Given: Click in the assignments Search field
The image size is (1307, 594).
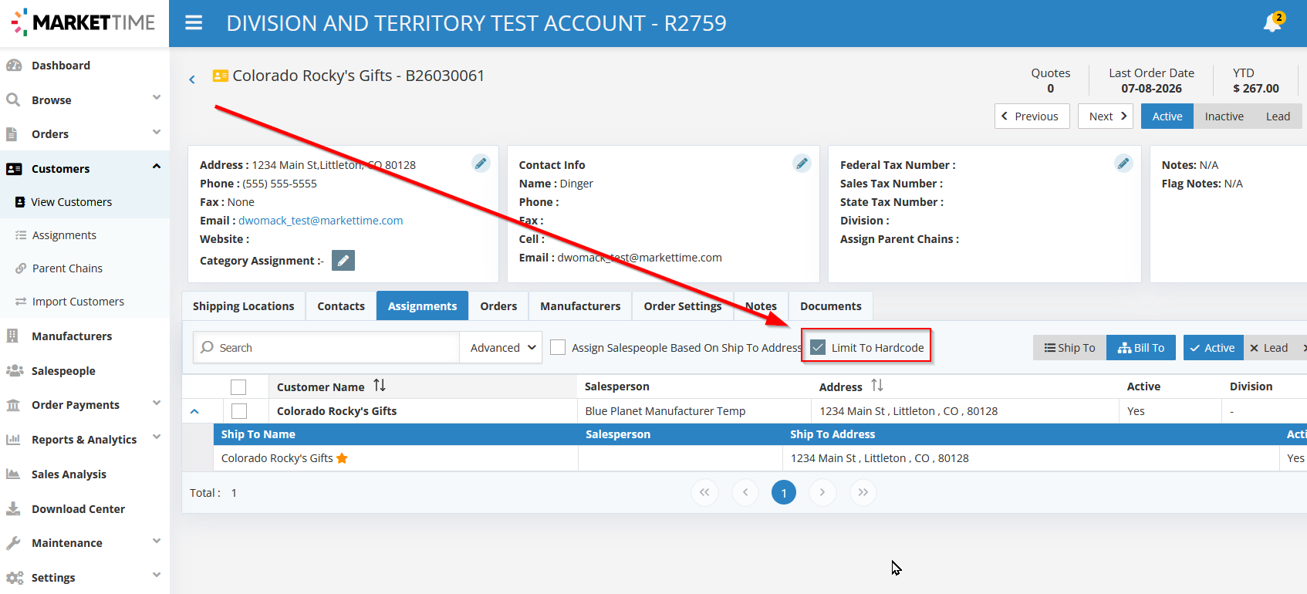Looking at the screenshot, I should click(x=326, y=348).
